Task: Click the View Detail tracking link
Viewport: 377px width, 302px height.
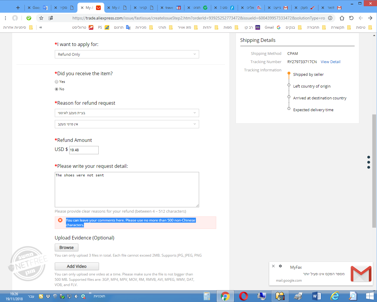Action: pos(330,62)
